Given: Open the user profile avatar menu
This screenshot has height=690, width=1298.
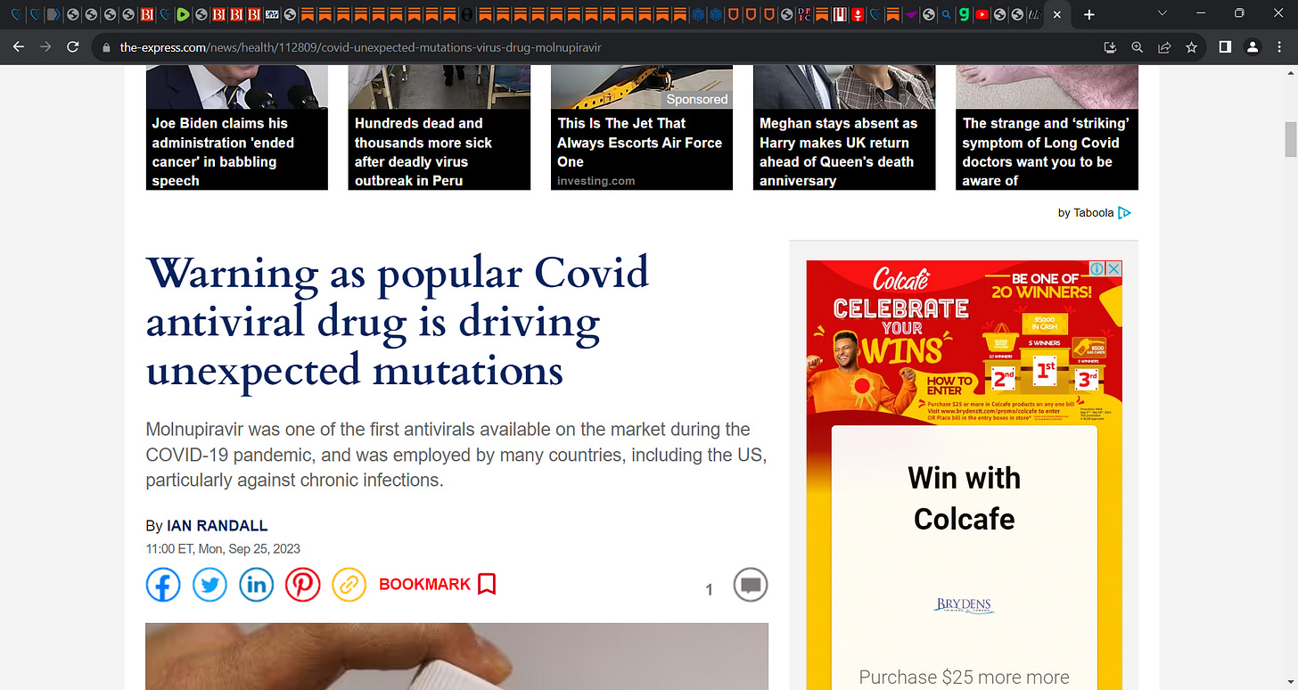Looking at the screenshot, I should [1253, 47].
